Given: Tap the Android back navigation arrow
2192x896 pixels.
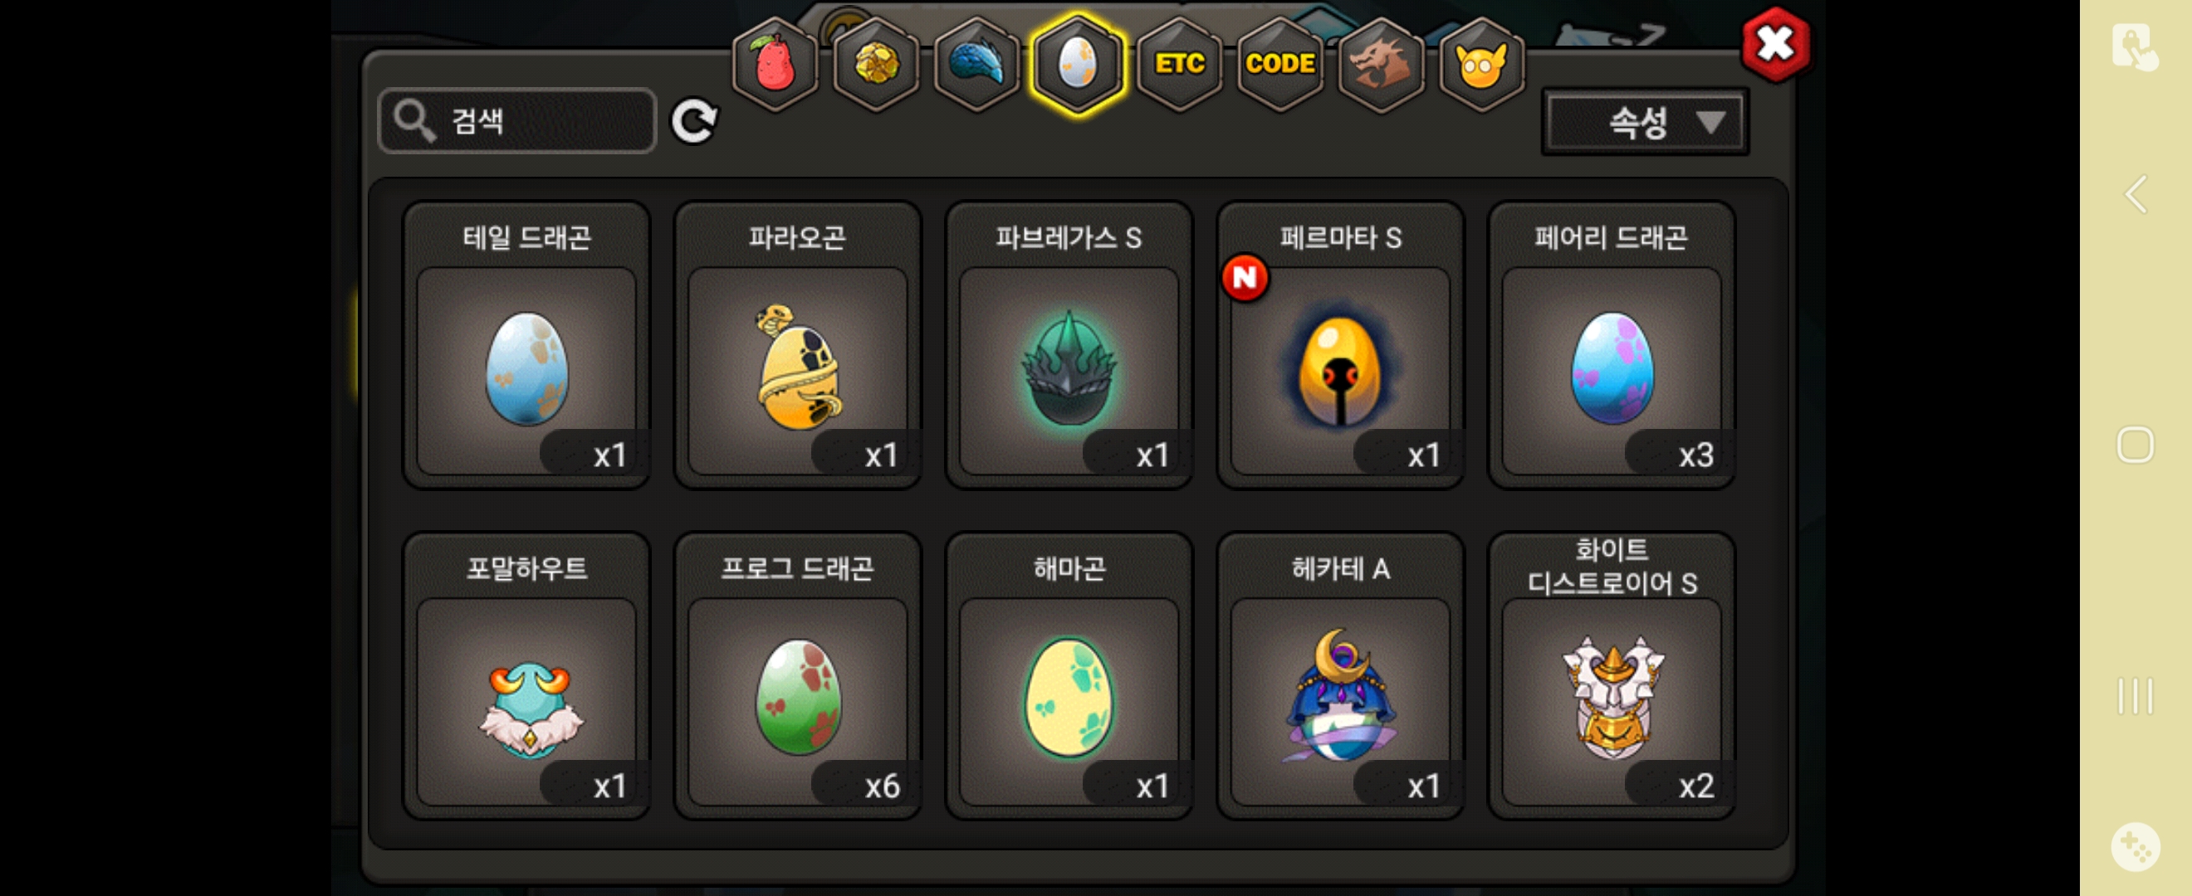Looking at the screenshot, I should (2135, 195).
